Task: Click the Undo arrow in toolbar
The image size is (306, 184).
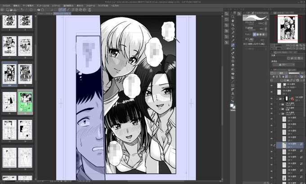Action: pyautogui.click(x=22, y=9)
